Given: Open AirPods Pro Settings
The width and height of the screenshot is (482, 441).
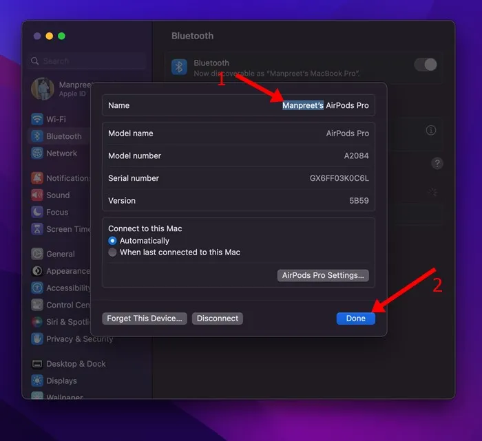Looking at the screenshot, I should click(x=323, y=275).
